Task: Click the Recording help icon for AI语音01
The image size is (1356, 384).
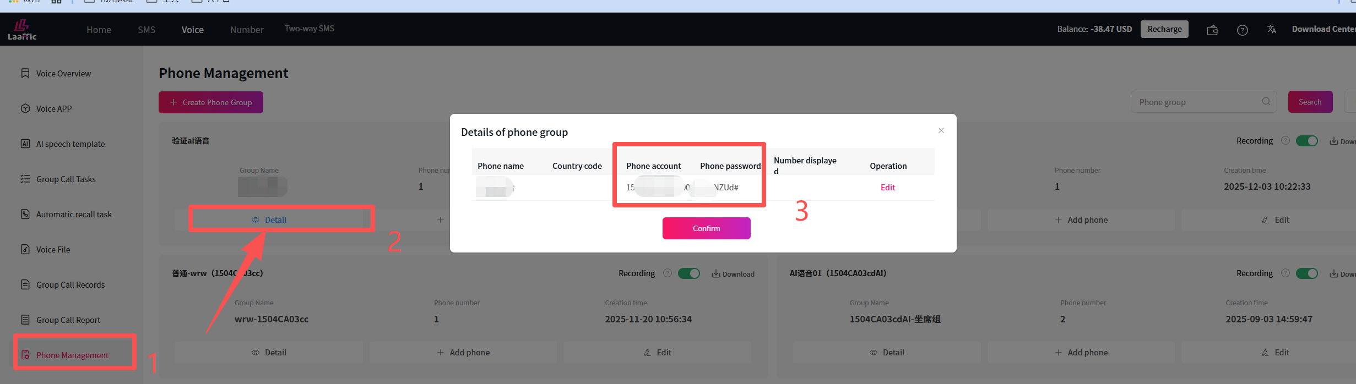Action: 1286,273
